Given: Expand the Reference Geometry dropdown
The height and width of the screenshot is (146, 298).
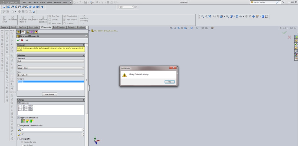Looking at the screenshot, I should point(84,24).
